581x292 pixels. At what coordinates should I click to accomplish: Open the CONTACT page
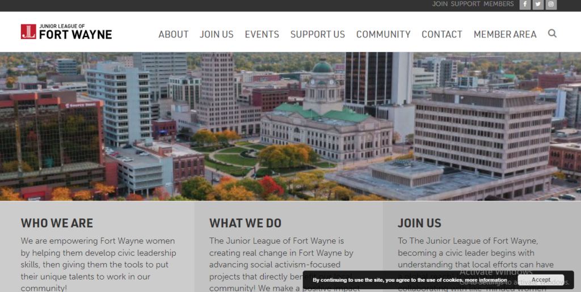click(x=442, y=35)
